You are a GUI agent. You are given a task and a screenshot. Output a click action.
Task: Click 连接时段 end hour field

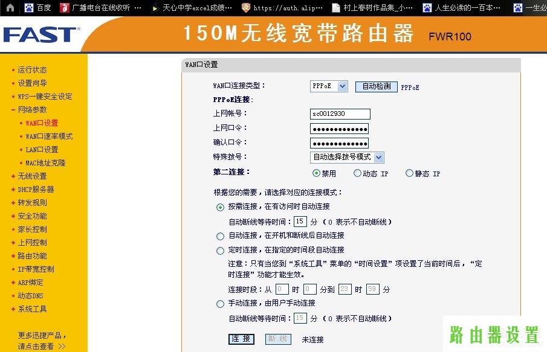tap(345, 289)
